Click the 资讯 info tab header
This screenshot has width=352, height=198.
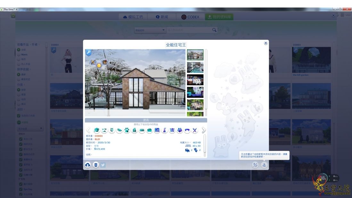point(146,120)
